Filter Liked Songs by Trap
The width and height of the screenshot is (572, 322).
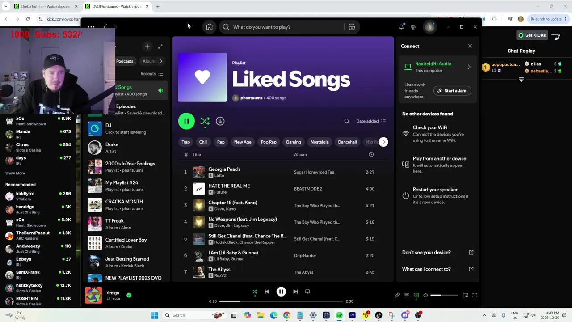click(186, 142)
